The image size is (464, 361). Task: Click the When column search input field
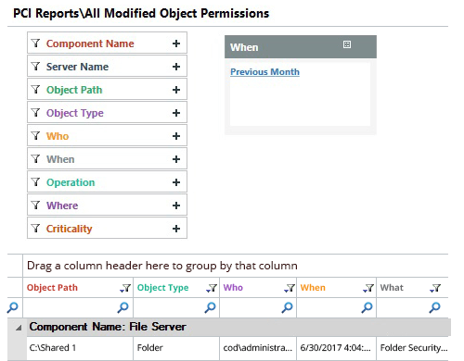coord(329,307)
